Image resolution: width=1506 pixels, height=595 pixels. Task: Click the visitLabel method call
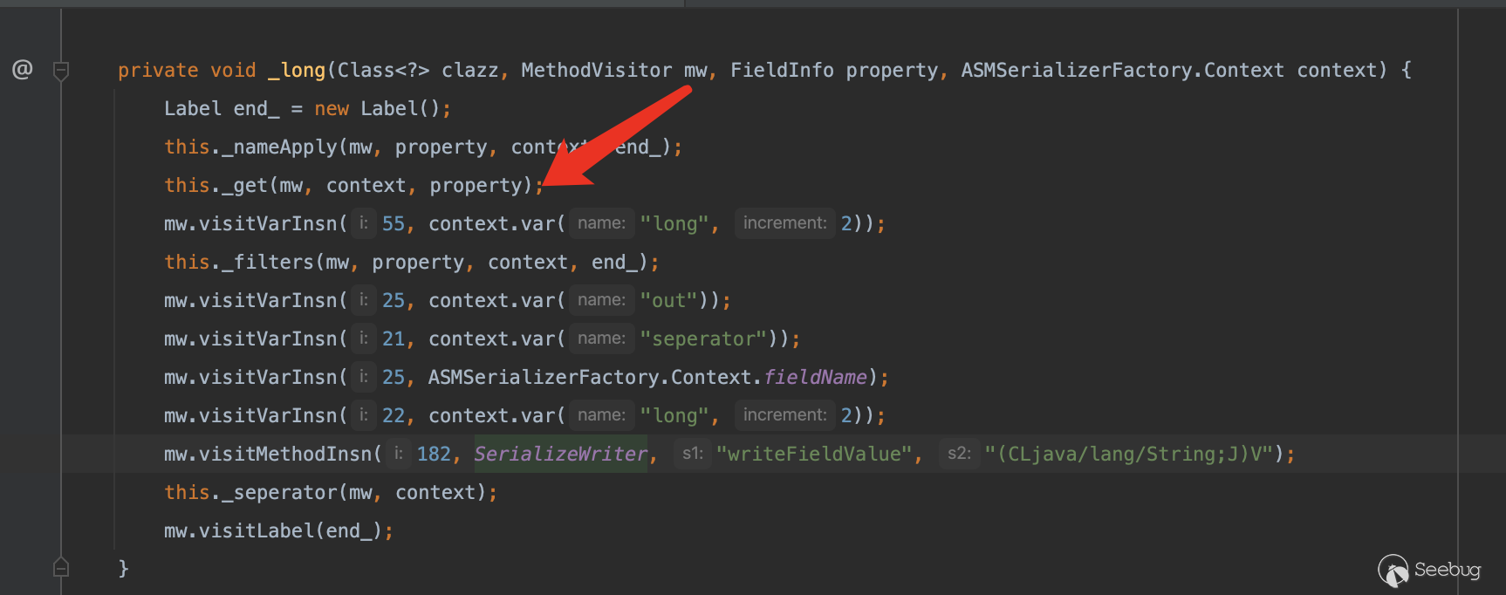257,530
